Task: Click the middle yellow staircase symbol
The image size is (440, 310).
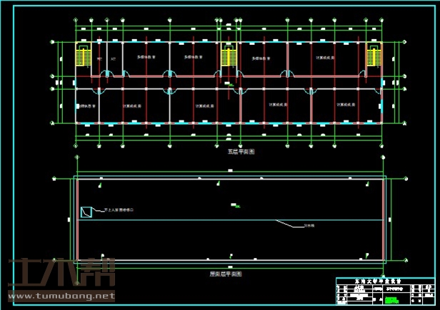Action: pos(229,56)
